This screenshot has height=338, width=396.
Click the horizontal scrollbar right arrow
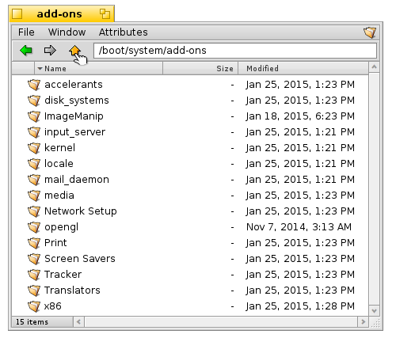pos(364,321)
